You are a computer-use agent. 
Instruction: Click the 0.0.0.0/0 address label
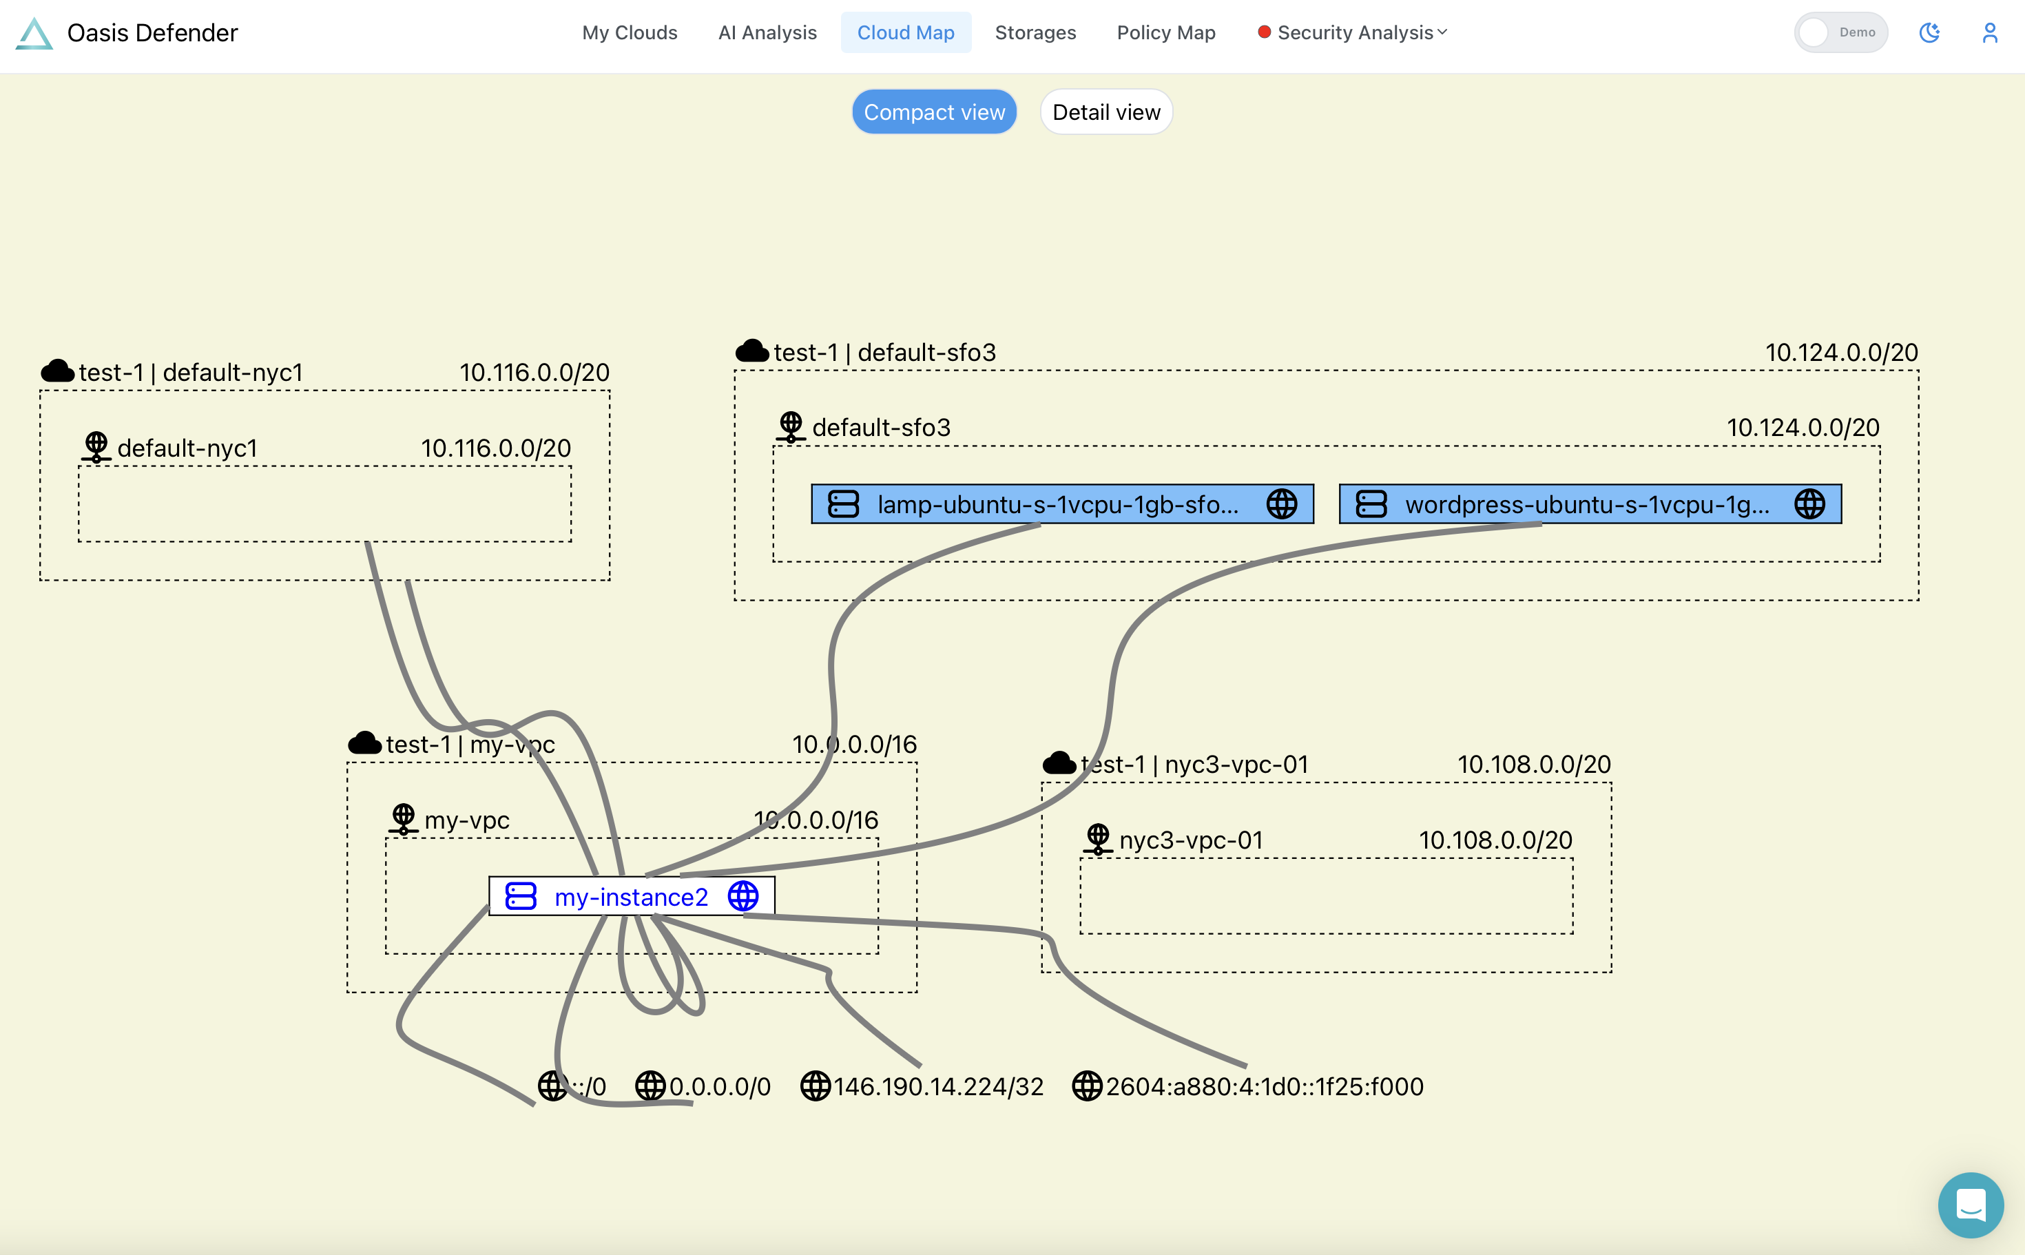[x=720, y=1086]
